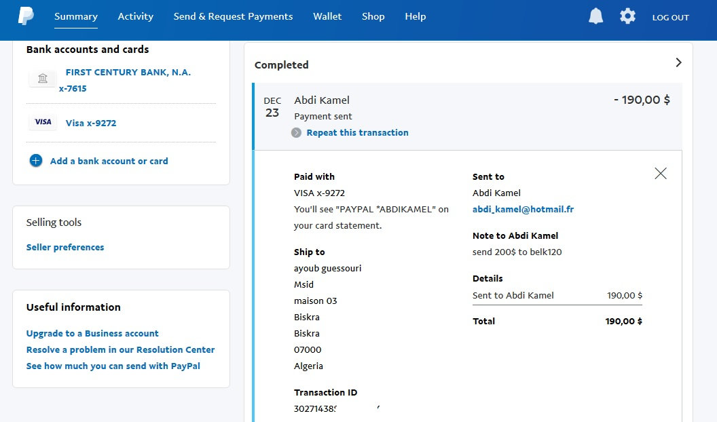The width and height of the screenshot is (717, 422).
Task: Open the notifications bell
Action: (595, 16)
